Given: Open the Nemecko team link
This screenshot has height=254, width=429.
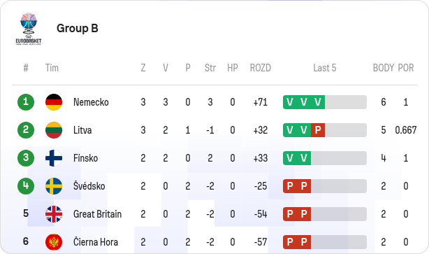Looking at the screenshot, I should 91,102.
